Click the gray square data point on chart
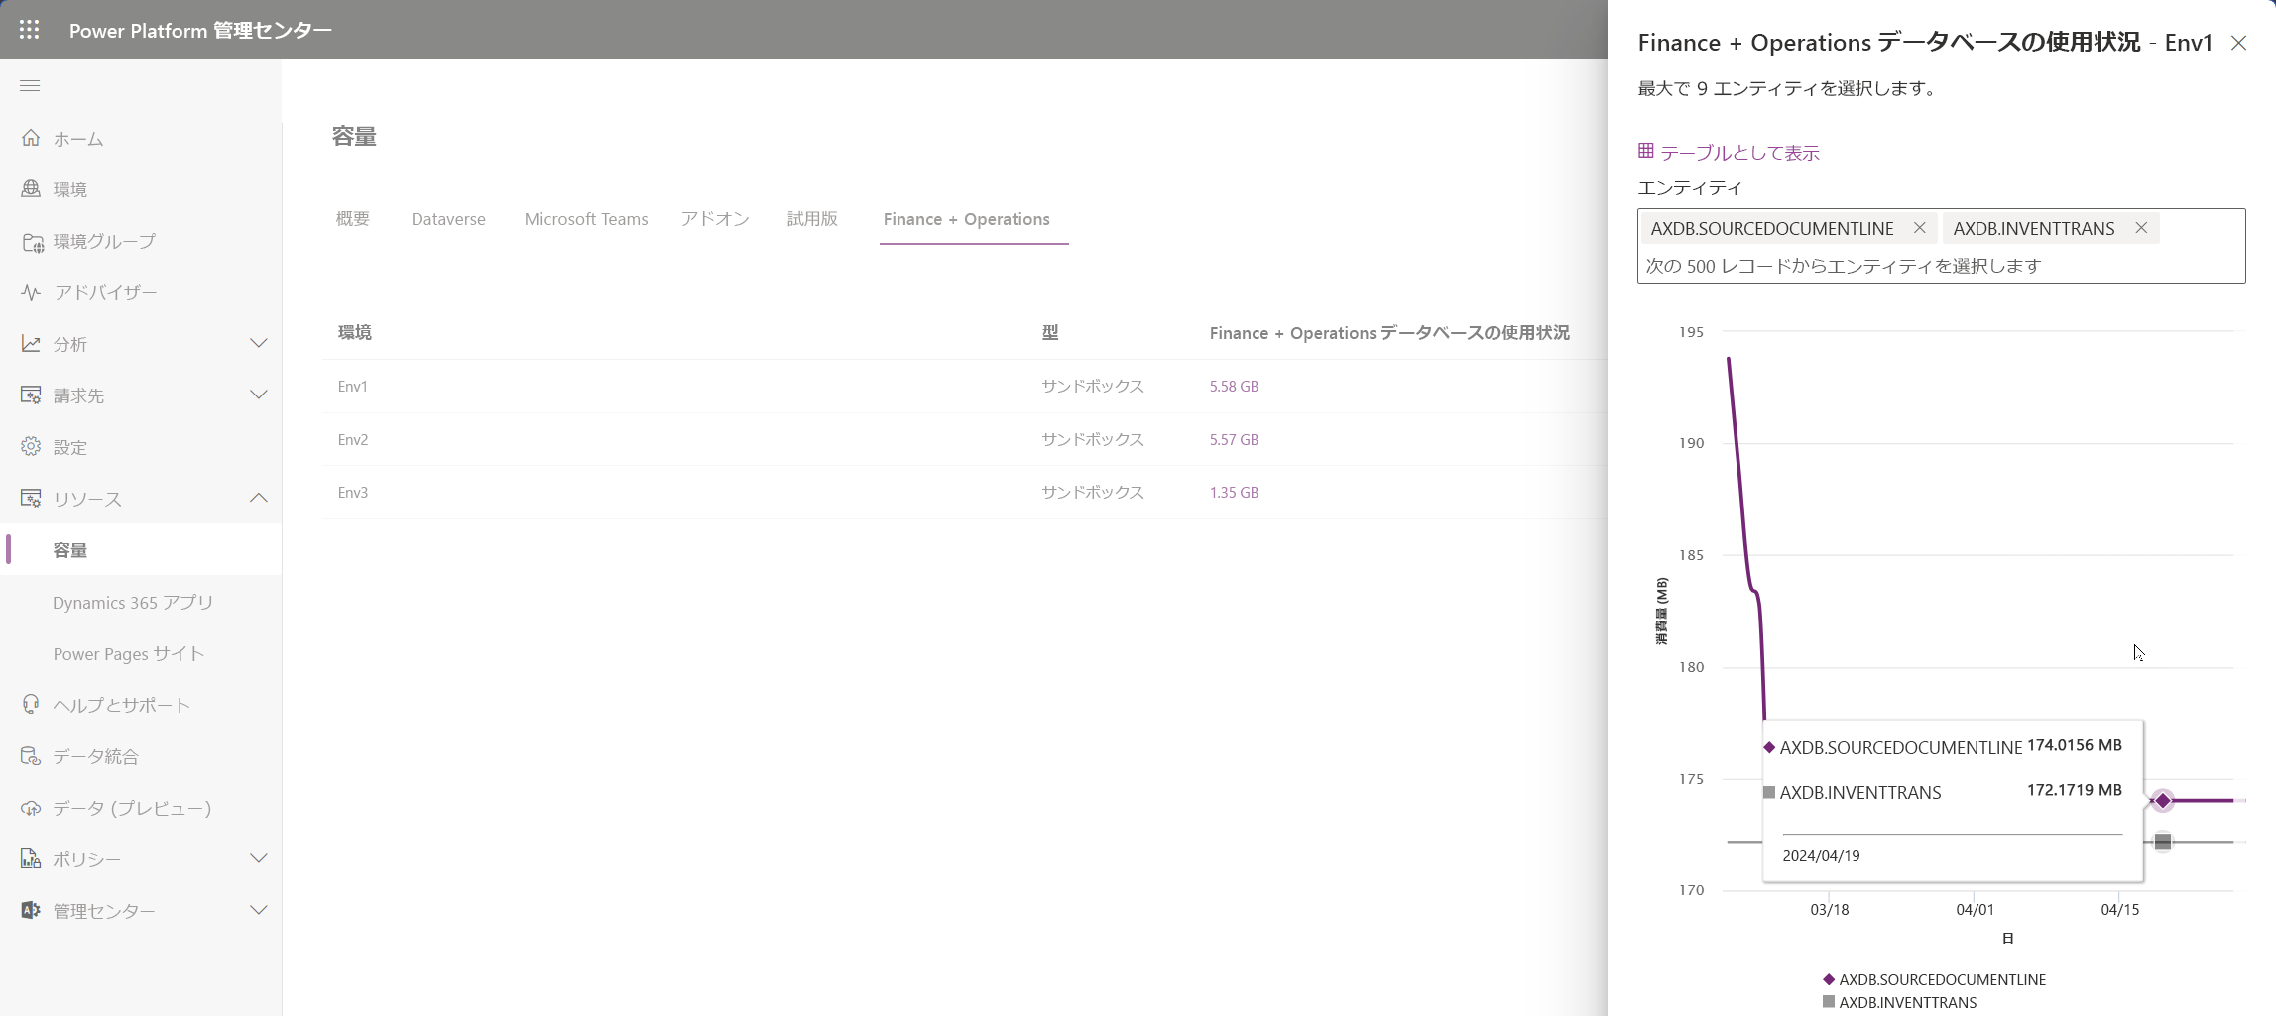Image resolution: width=2276 pixels, height=1016 pixels. click(2163, 842)
